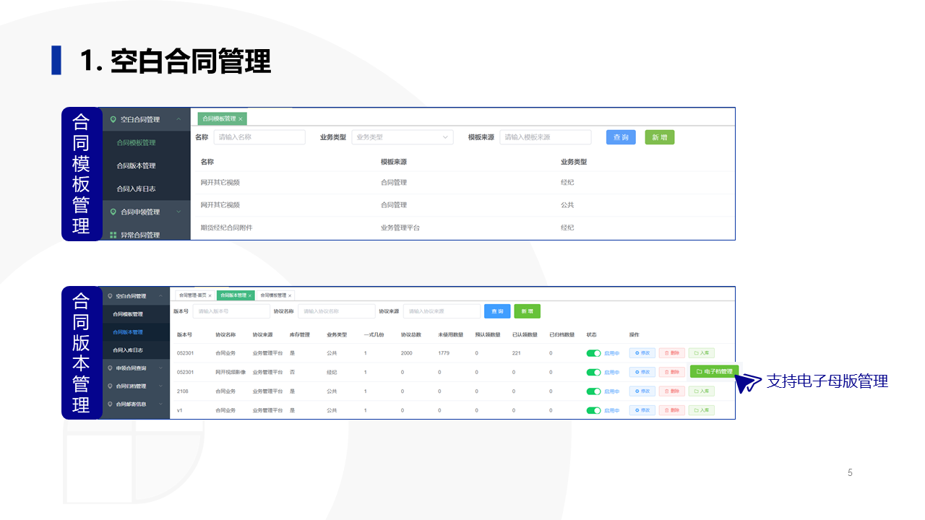This screenshot has height=520, width=925.
Task: Click 修改 button in 2108 row
Action: [642, 391]
